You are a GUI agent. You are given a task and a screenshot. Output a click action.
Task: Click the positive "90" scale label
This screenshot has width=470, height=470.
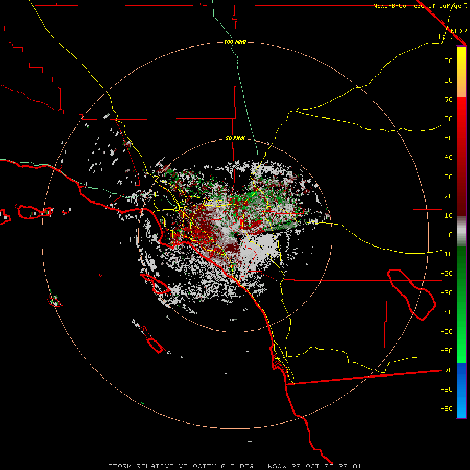[x=449, y=61]
